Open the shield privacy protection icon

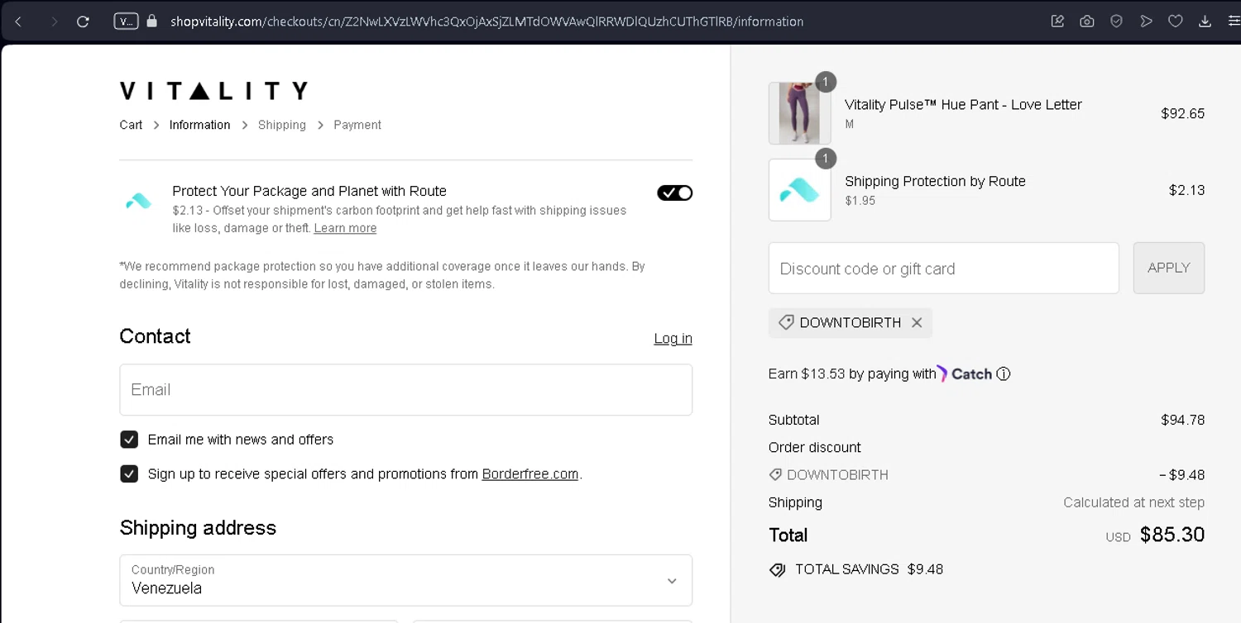pos(1116,21)
